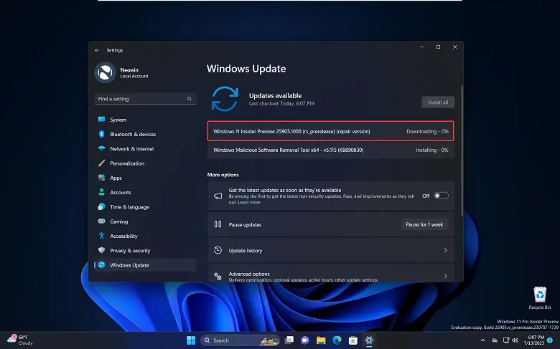Click the taskbar Search box
Viewport: 560px width, 349px height.
240,340
